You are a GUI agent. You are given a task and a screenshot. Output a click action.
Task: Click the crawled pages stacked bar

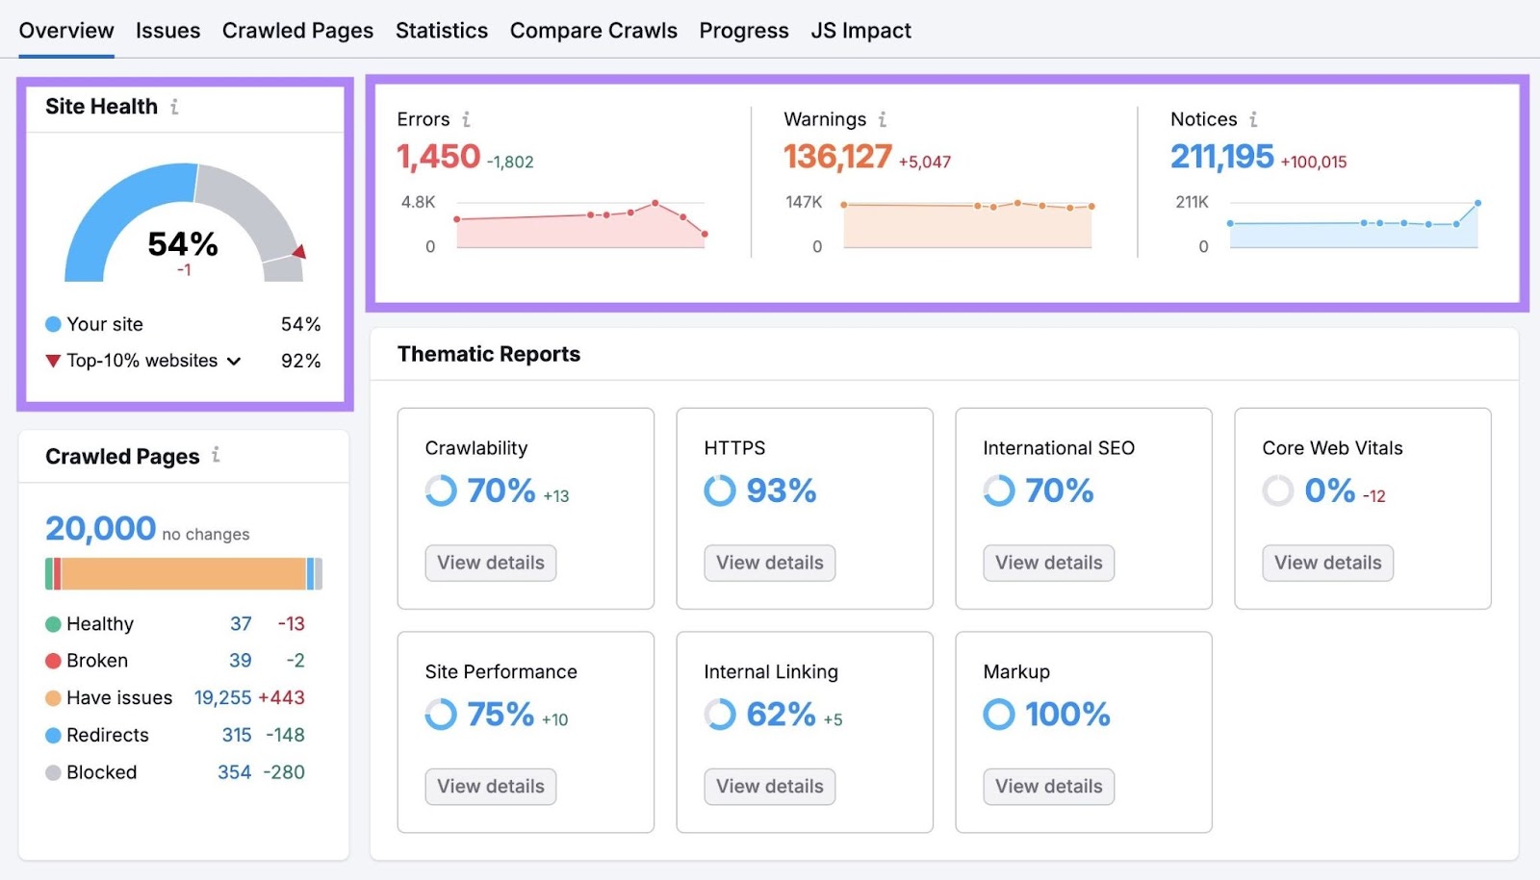[182, 572]
